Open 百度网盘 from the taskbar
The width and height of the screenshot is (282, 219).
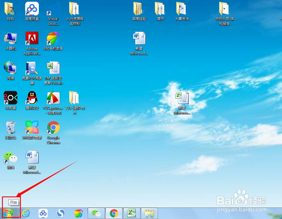43,213
